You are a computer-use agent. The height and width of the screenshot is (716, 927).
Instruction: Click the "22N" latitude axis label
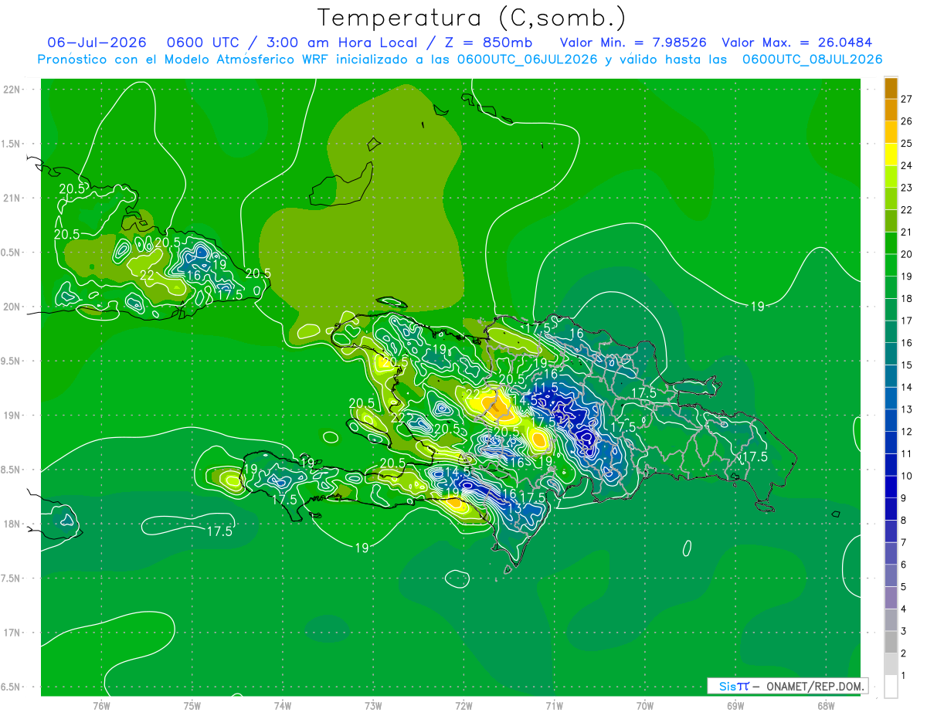[12, 90]
